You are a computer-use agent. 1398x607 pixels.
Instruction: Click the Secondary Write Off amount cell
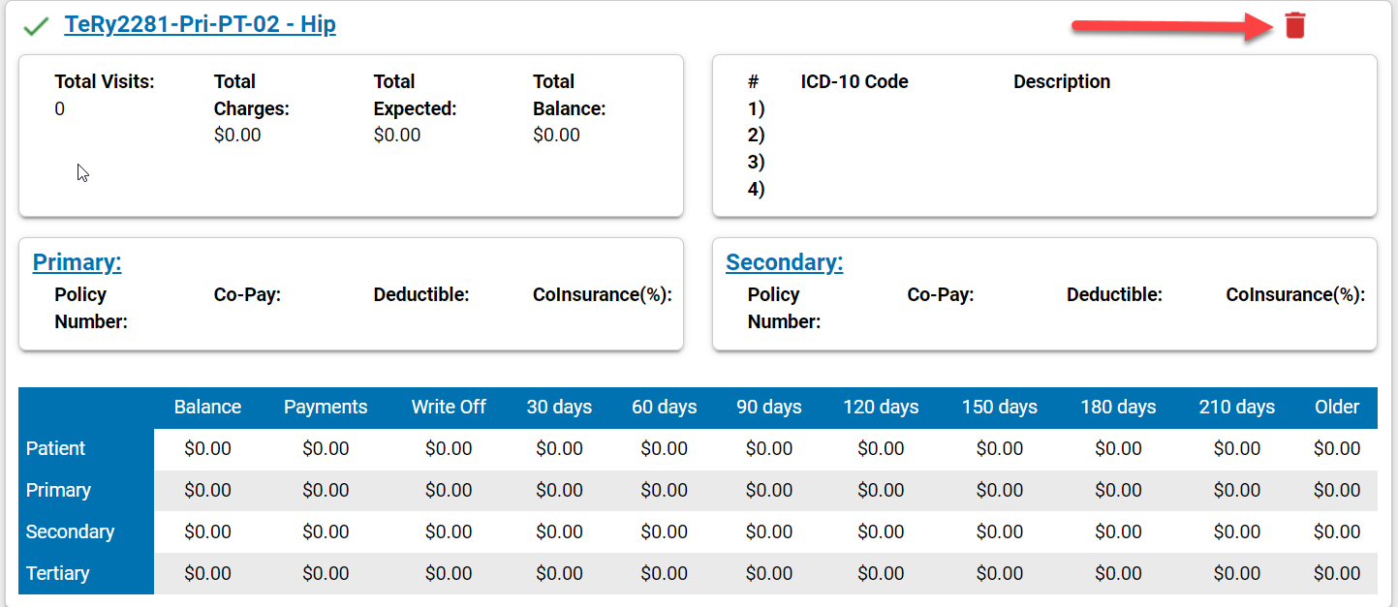click(x=449, y=532)
